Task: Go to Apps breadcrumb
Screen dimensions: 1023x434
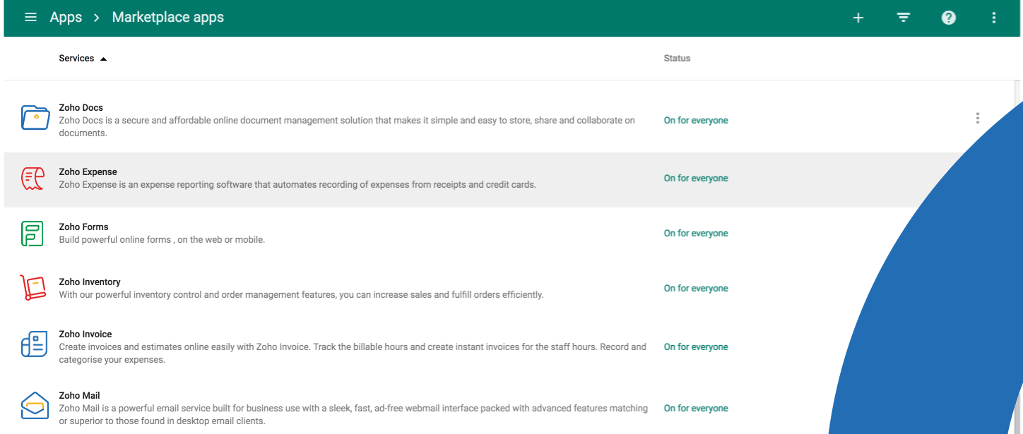Action: [66, 17]
